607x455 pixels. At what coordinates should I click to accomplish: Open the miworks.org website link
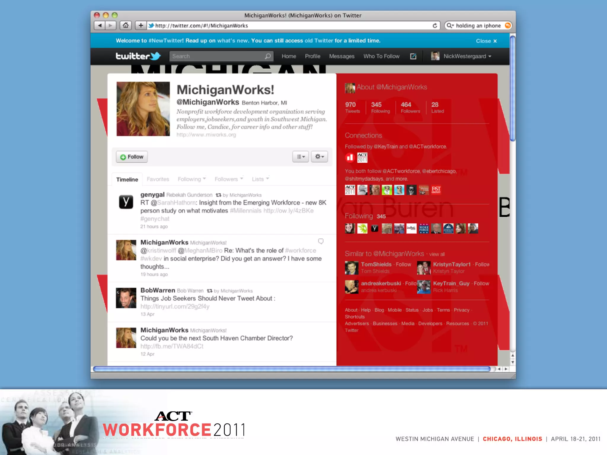[206, 135]
